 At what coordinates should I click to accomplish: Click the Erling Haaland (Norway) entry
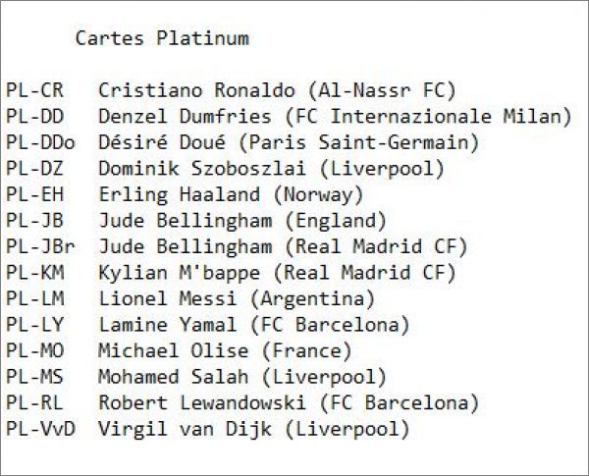coord(242,194)
